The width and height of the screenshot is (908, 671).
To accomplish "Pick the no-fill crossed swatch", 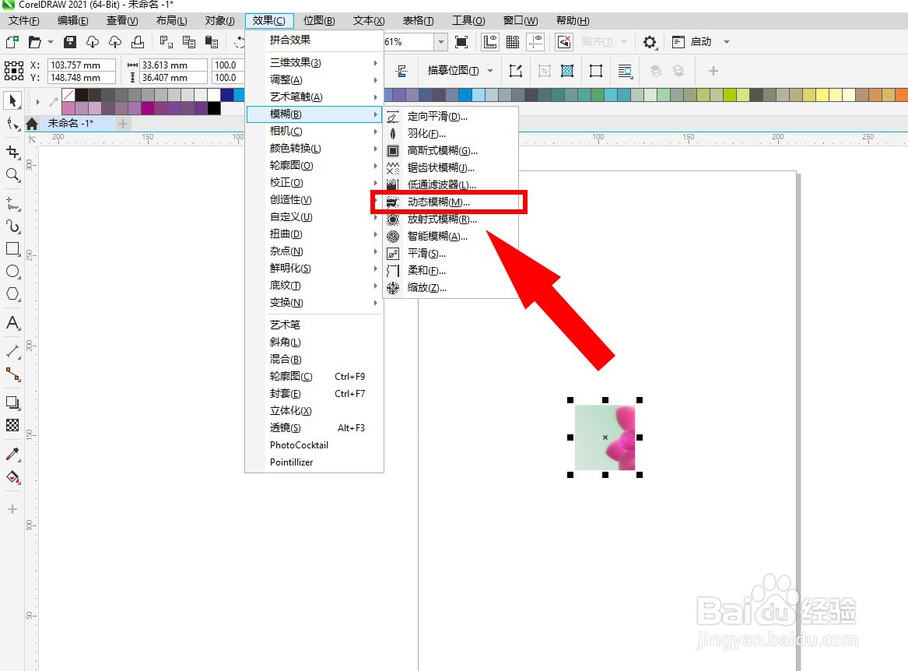I will (68, 94).
